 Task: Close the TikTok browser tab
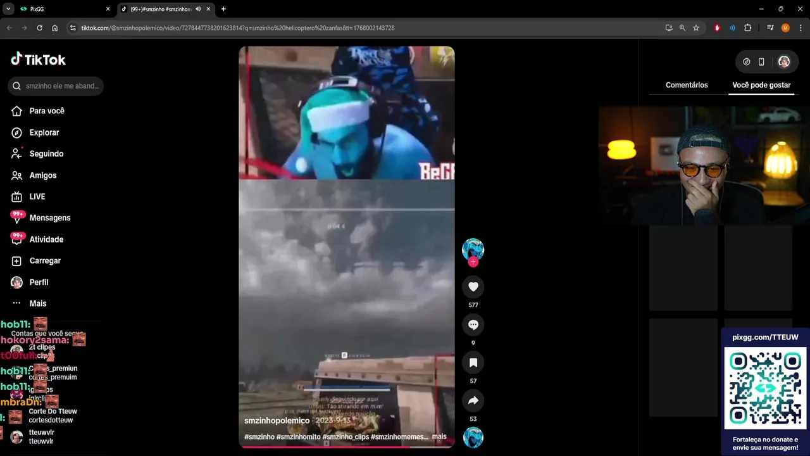point(208,9)
